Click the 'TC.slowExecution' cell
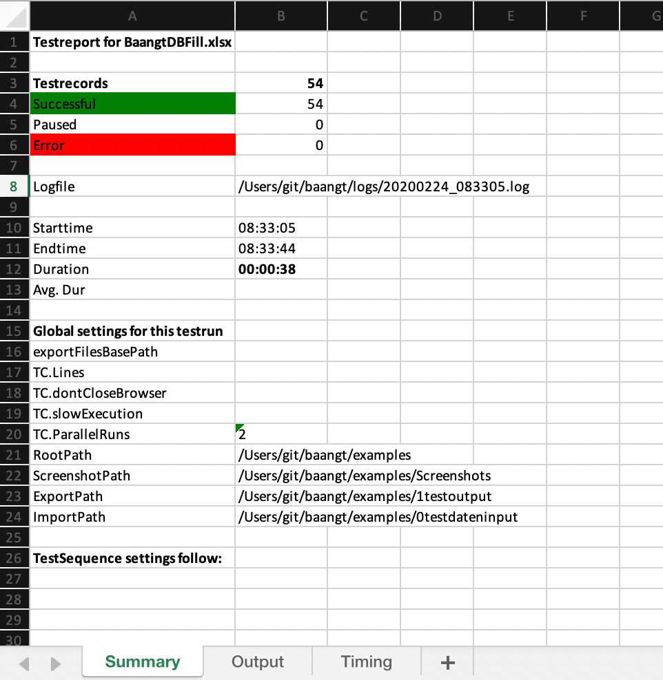The width and height of the screenshot is (663, 680). pos(132,414)
